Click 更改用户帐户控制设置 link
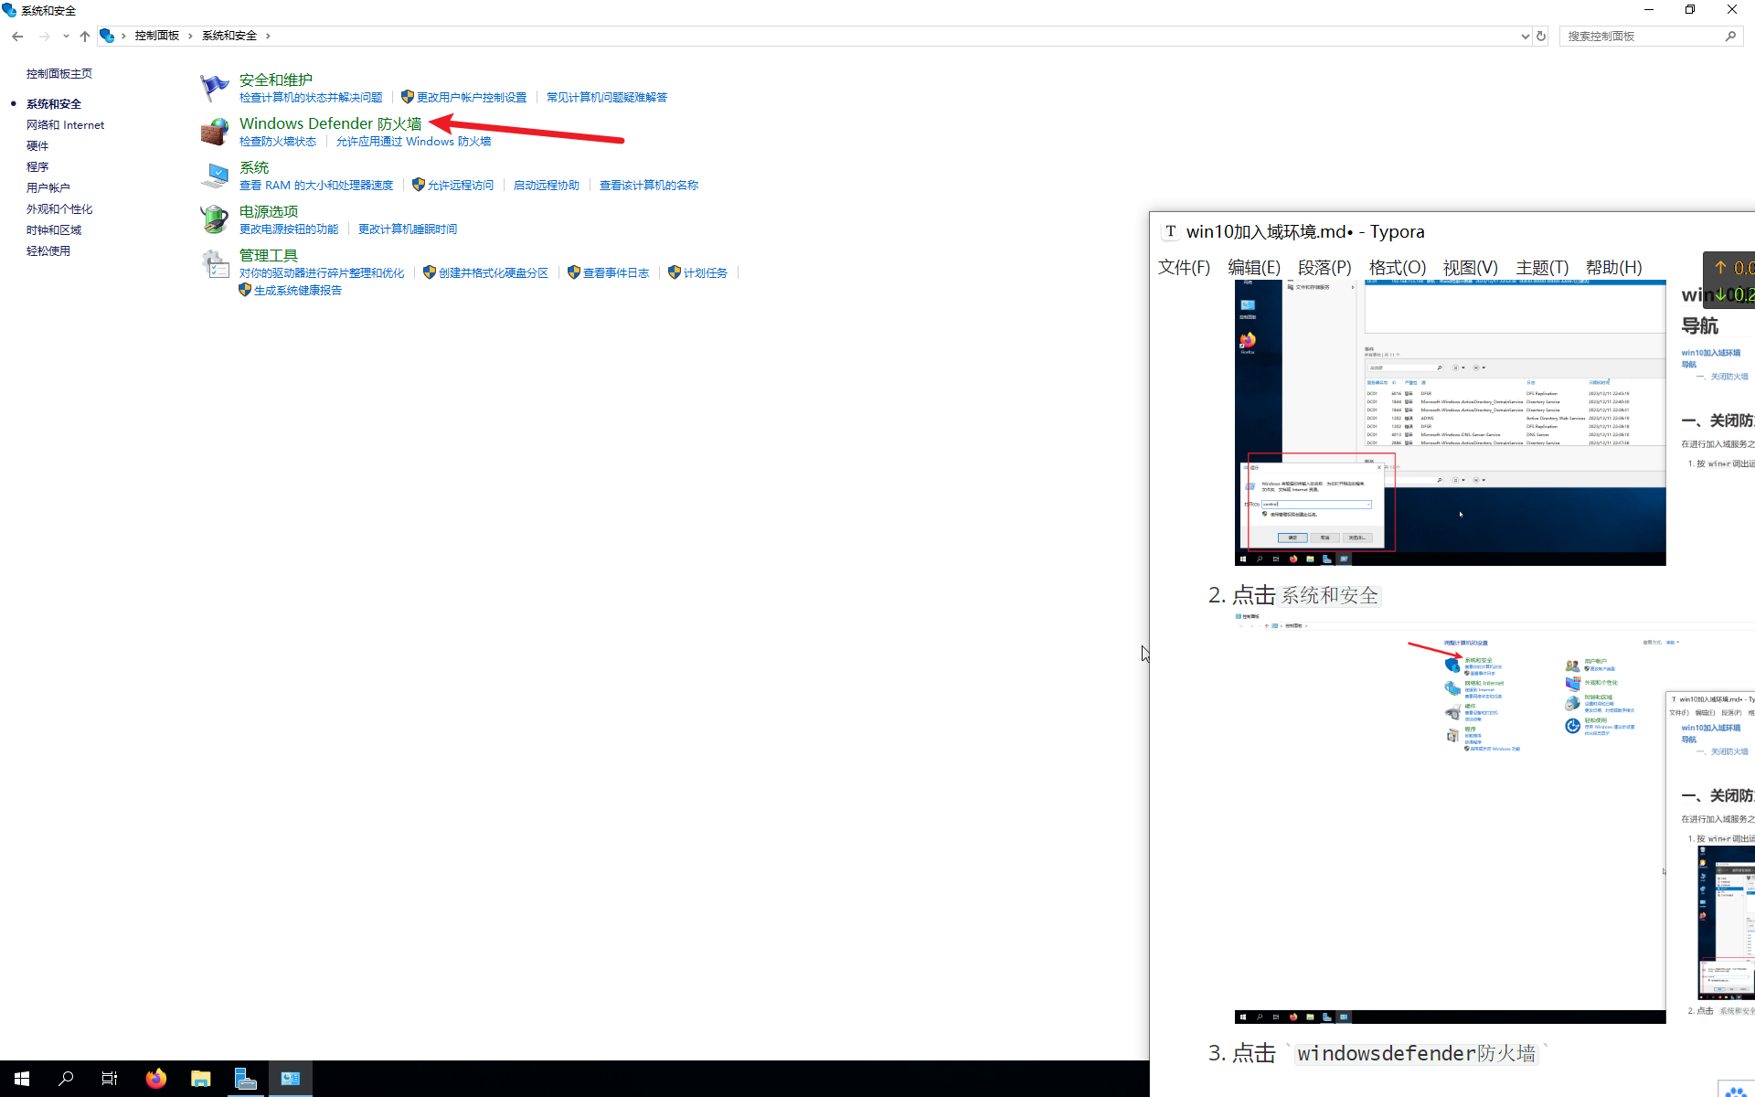Viewport: 1755px width, 1097px height. tap(472, 97)
